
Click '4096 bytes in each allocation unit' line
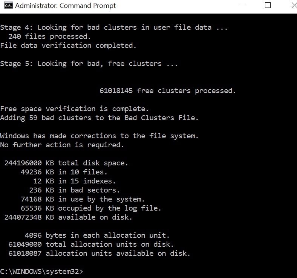tap(97, 235)
